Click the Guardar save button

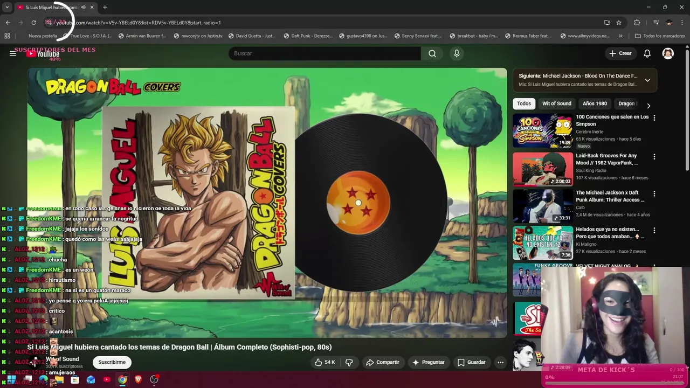pos(471,362)
